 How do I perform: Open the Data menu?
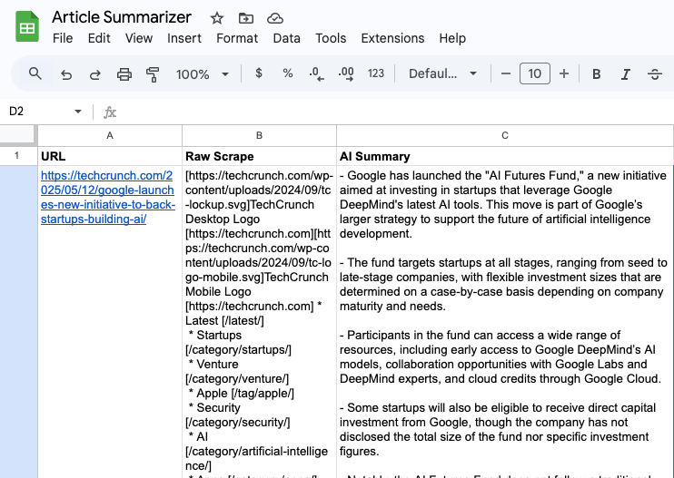287,38
